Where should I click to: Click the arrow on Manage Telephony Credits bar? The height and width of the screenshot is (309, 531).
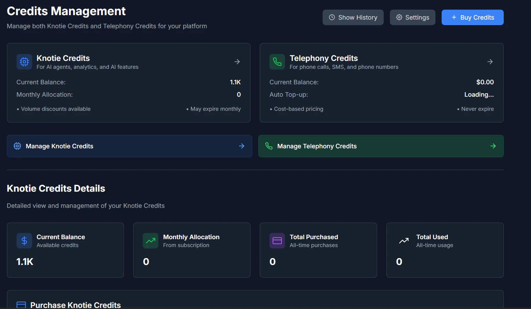coord(493,146)
